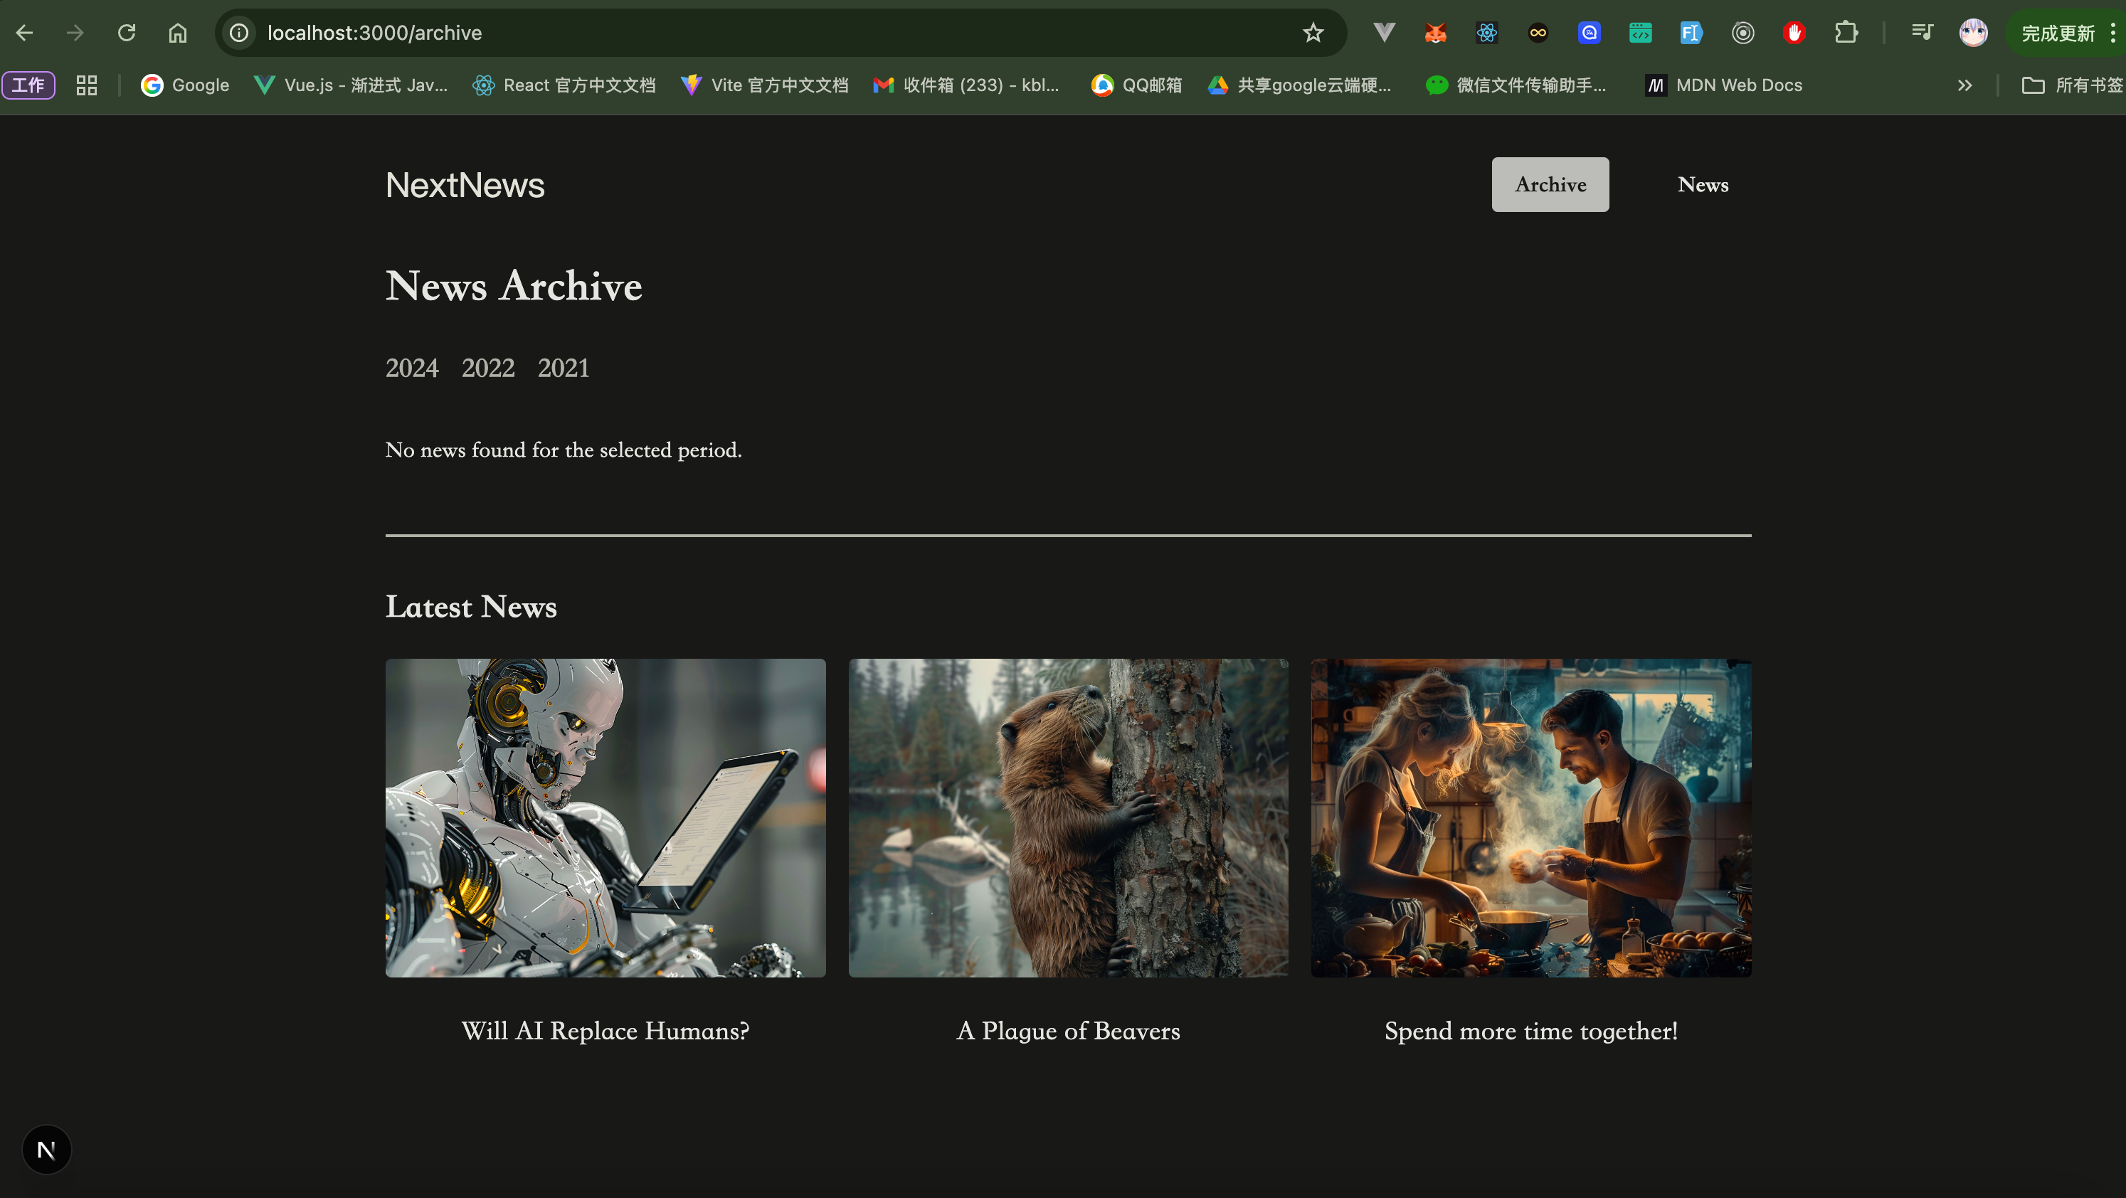
Task: Open the beaver news article thumbnail
Action: [1067, 817]
